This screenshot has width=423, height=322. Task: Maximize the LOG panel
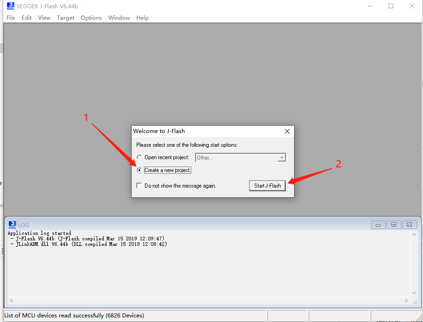coord(394,225)
